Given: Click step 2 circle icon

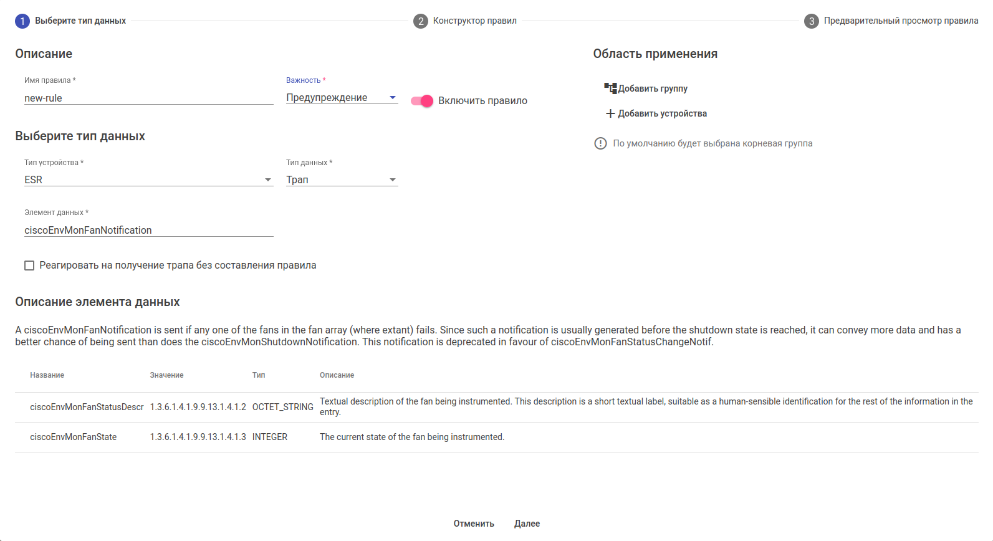Looking at the screenshot, I should coord(421,21).
